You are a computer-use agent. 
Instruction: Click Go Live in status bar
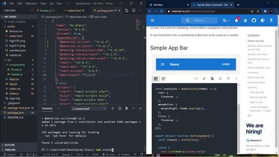pyautogui.click(x=108, y=154)
